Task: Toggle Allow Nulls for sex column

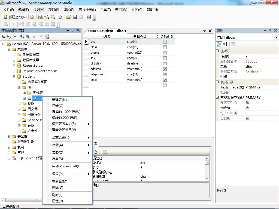Action: [x=165, y=58]
